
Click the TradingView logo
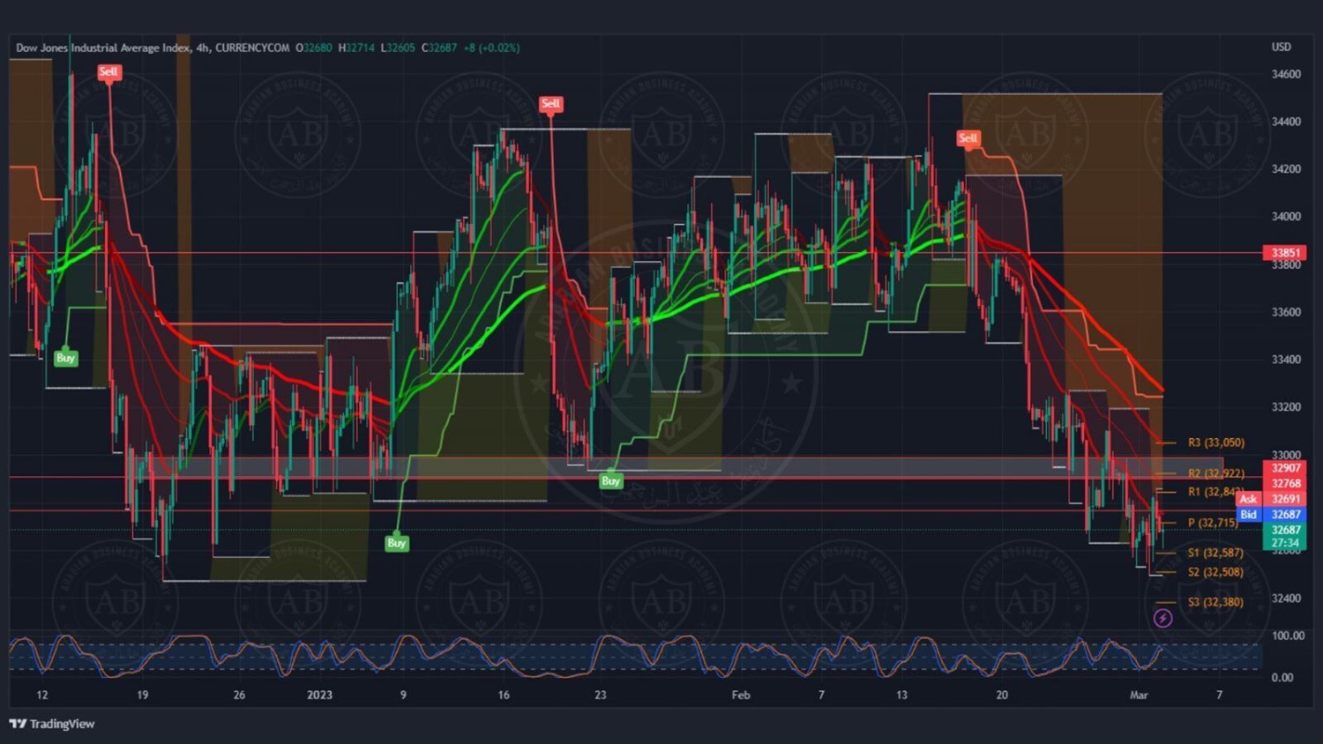pyautogui.click(x=52, y=724)
